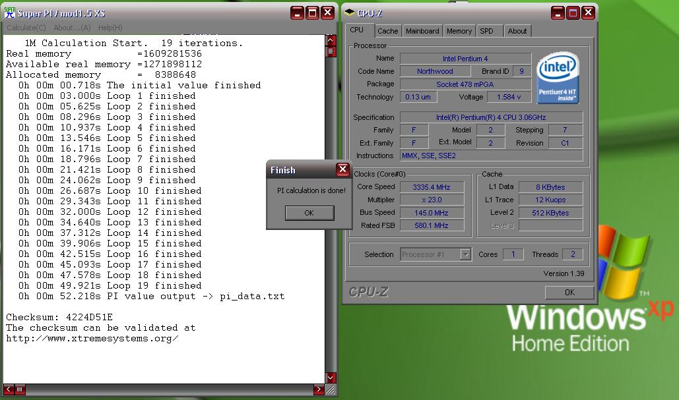Viewport: 679px width, 400px height.
Task: Click the Threads value 2
Action: point(573,254)
